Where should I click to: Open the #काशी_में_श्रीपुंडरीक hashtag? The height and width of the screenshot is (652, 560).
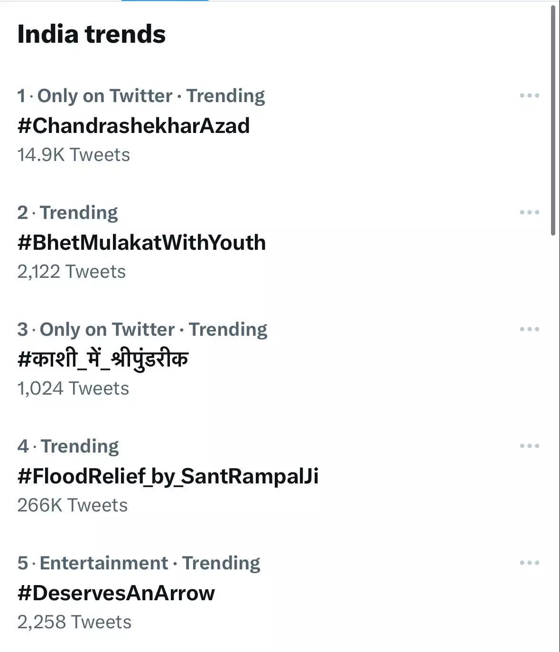(x=103, y=359)
